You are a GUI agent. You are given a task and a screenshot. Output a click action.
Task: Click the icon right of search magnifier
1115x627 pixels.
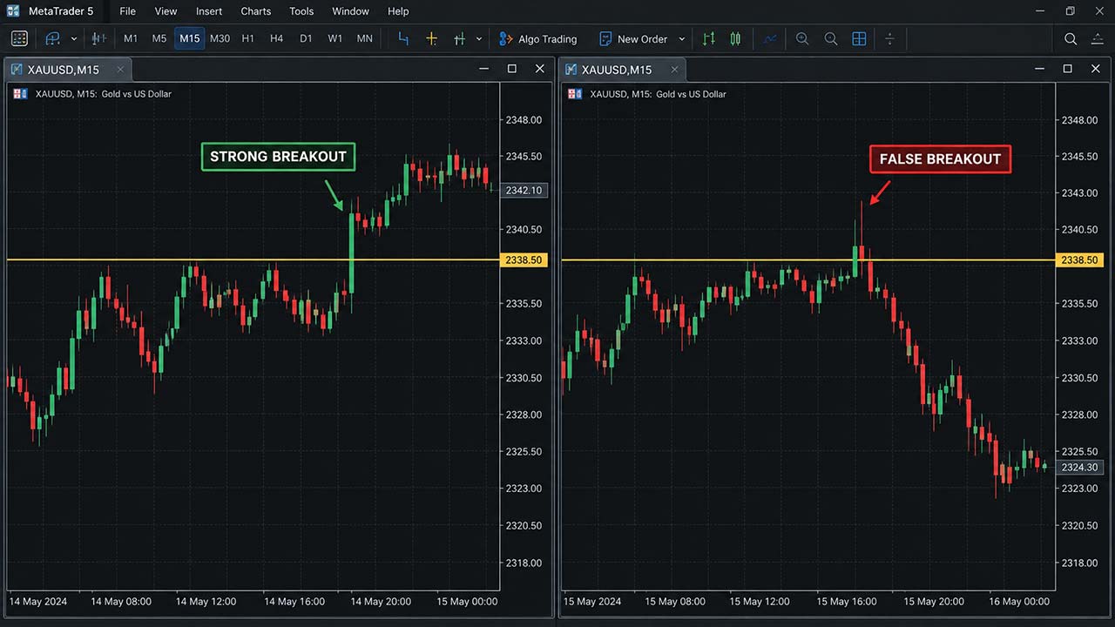pos(1098,38)
